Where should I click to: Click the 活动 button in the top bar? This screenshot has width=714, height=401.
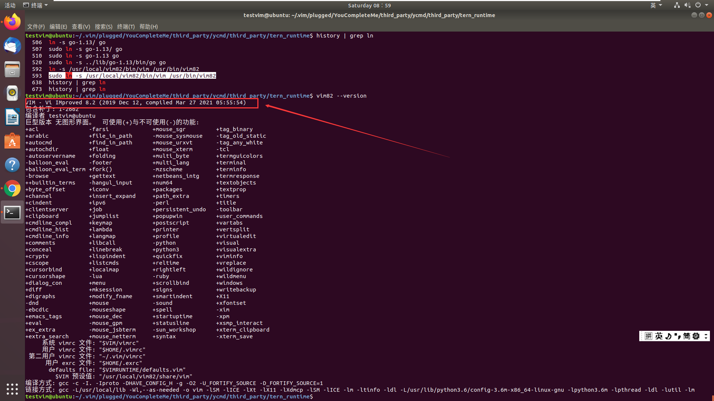[x=10, y=5]
